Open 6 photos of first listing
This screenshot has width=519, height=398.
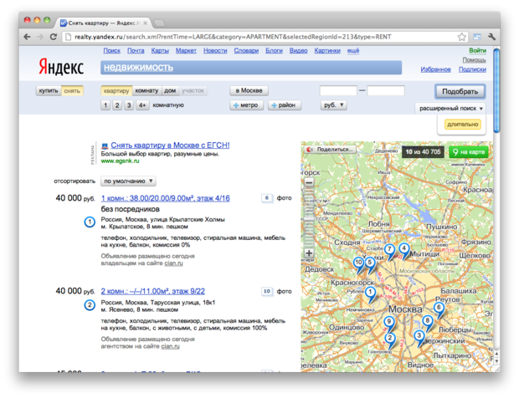[267, 198]
